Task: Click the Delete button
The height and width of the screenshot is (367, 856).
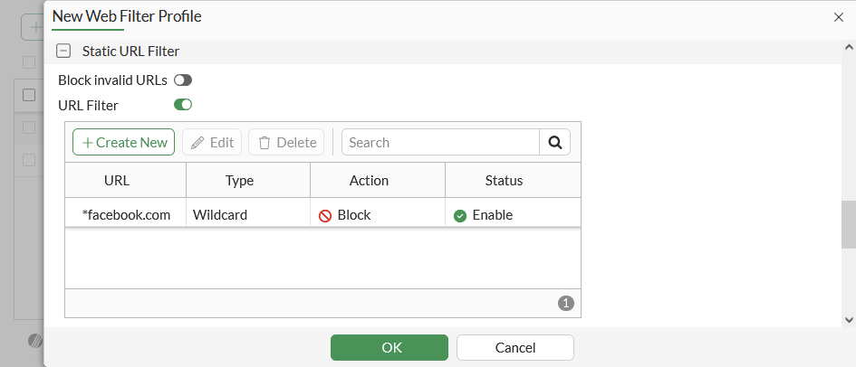Action: pyautogui.click(x=287, y=142)
